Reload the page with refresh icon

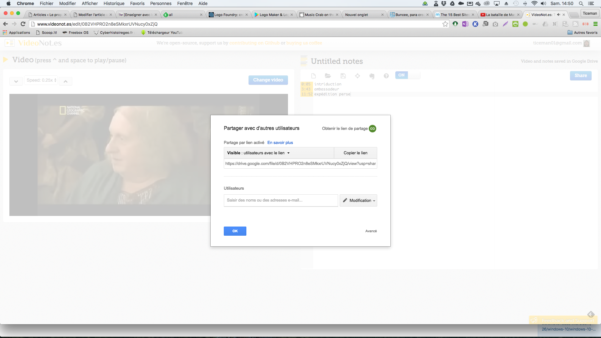point(23,24)
